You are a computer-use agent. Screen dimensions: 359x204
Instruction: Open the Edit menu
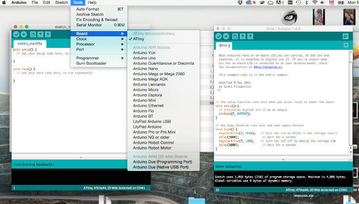point(46,2)
